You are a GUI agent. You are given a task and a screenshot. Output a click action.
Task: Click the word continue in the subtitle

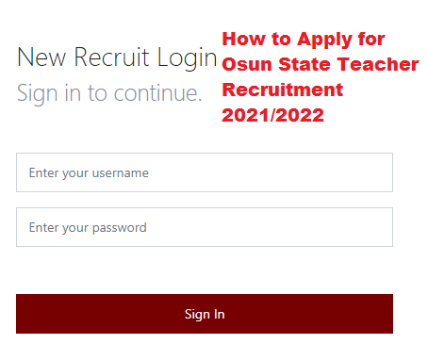[157, 93]
